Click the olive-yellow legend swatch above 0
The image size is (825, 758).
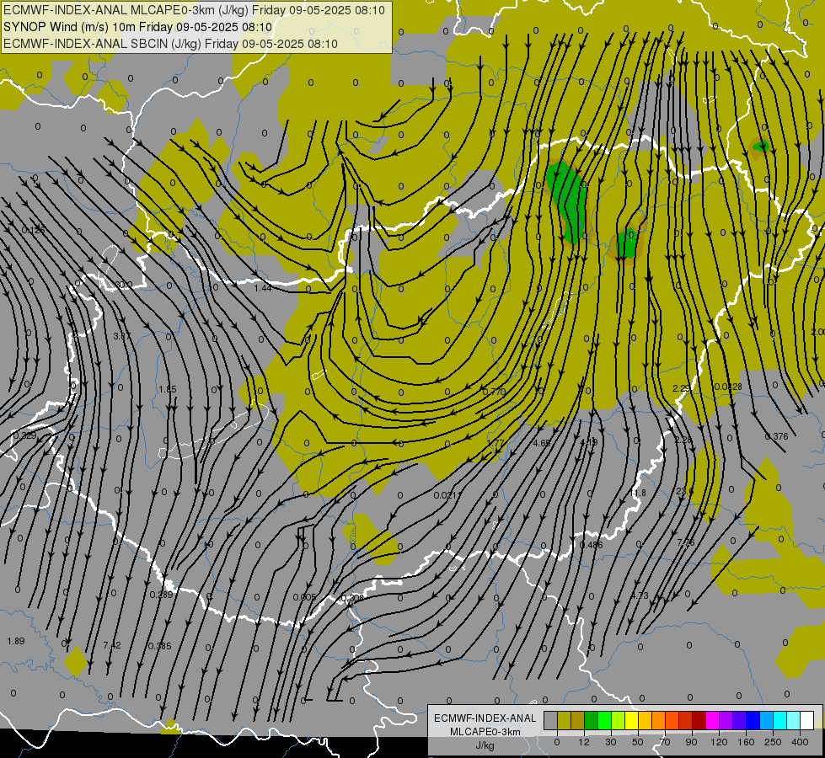click(x=564, y=720)
